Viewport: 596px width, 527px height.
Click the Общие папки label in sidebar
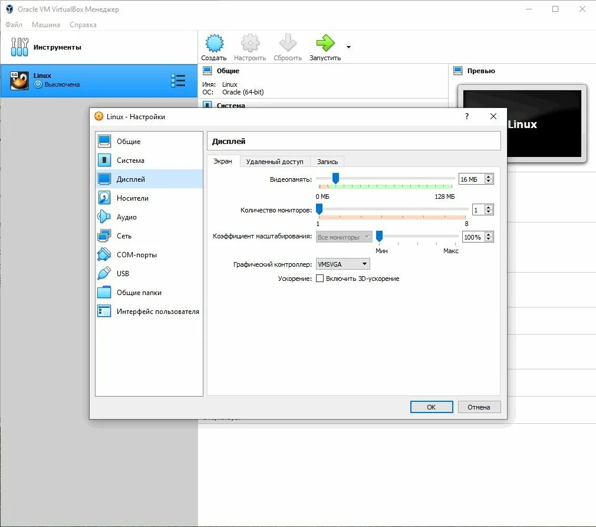tap(139, 293)
